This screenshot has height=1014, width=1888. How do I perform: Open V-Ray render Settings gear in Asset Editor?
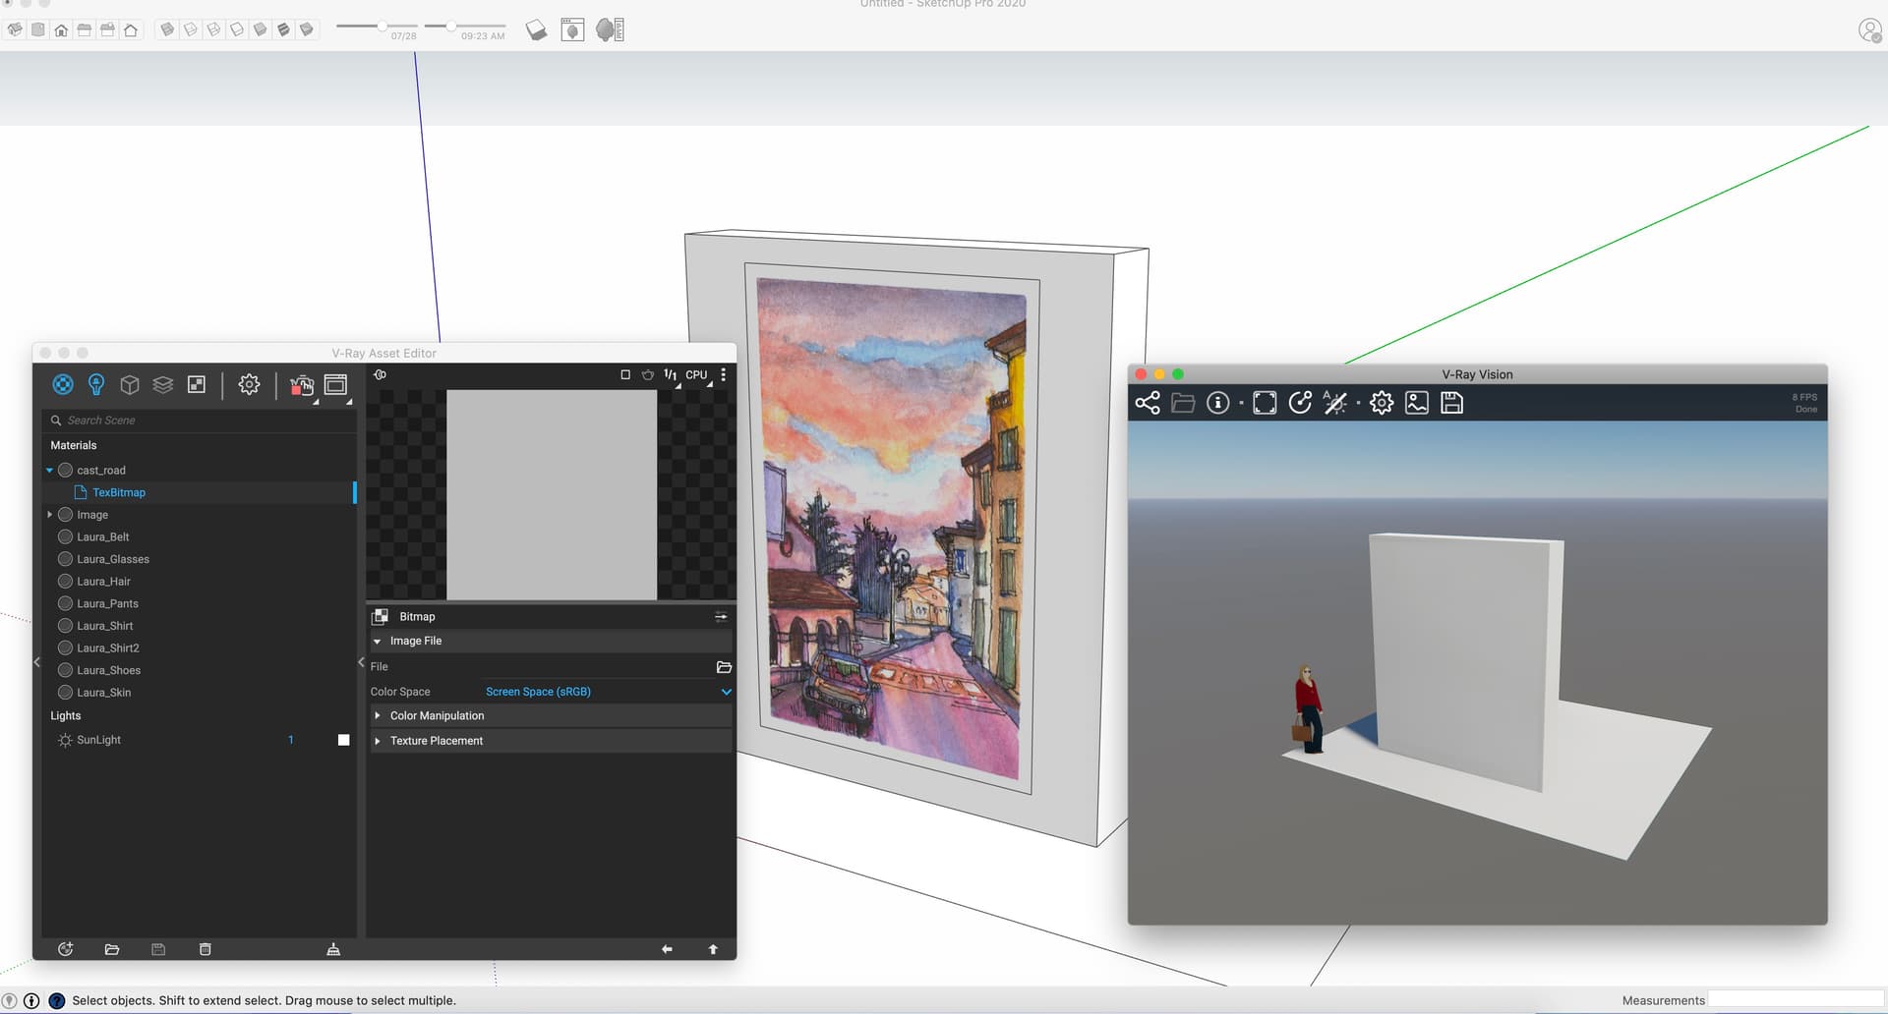250,384
